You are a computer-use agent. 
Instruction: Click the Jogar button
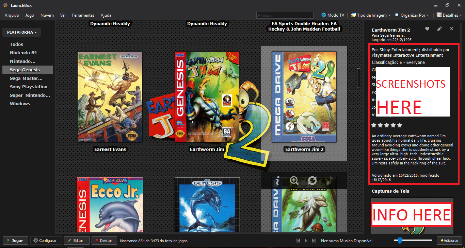[x=15, y=241]
